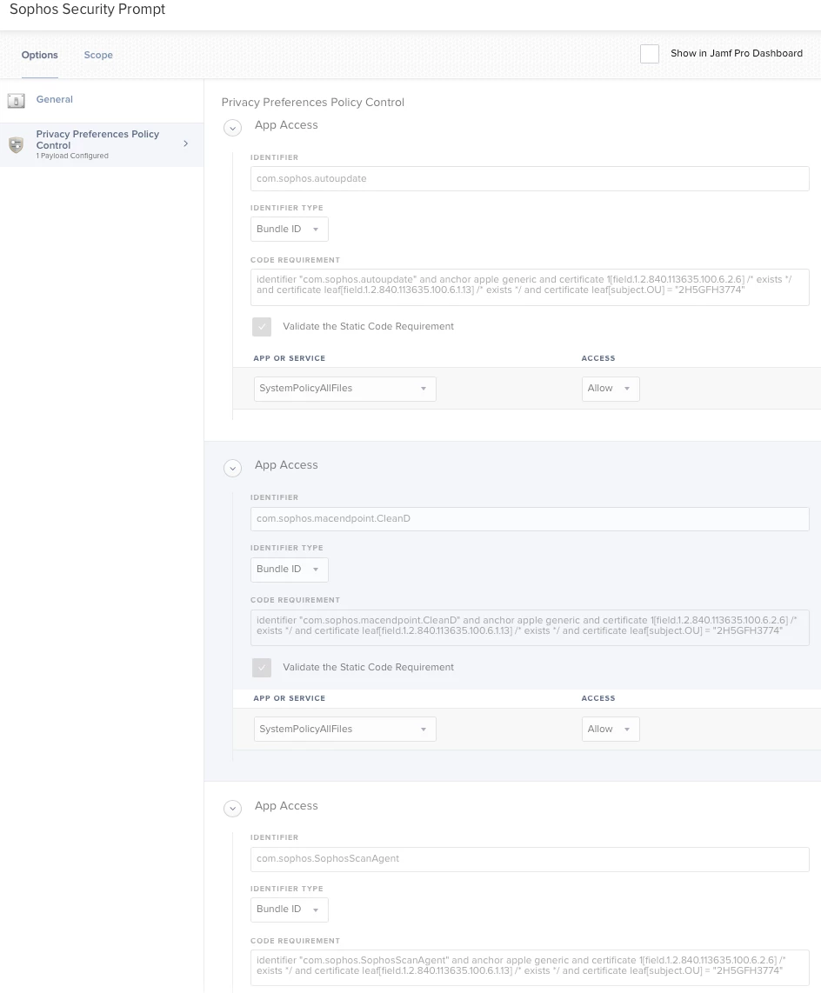Toggle Show in Jamf Pro Dashboard checkbox
This screenshot has width=821, height=993.
pos(650,54)
